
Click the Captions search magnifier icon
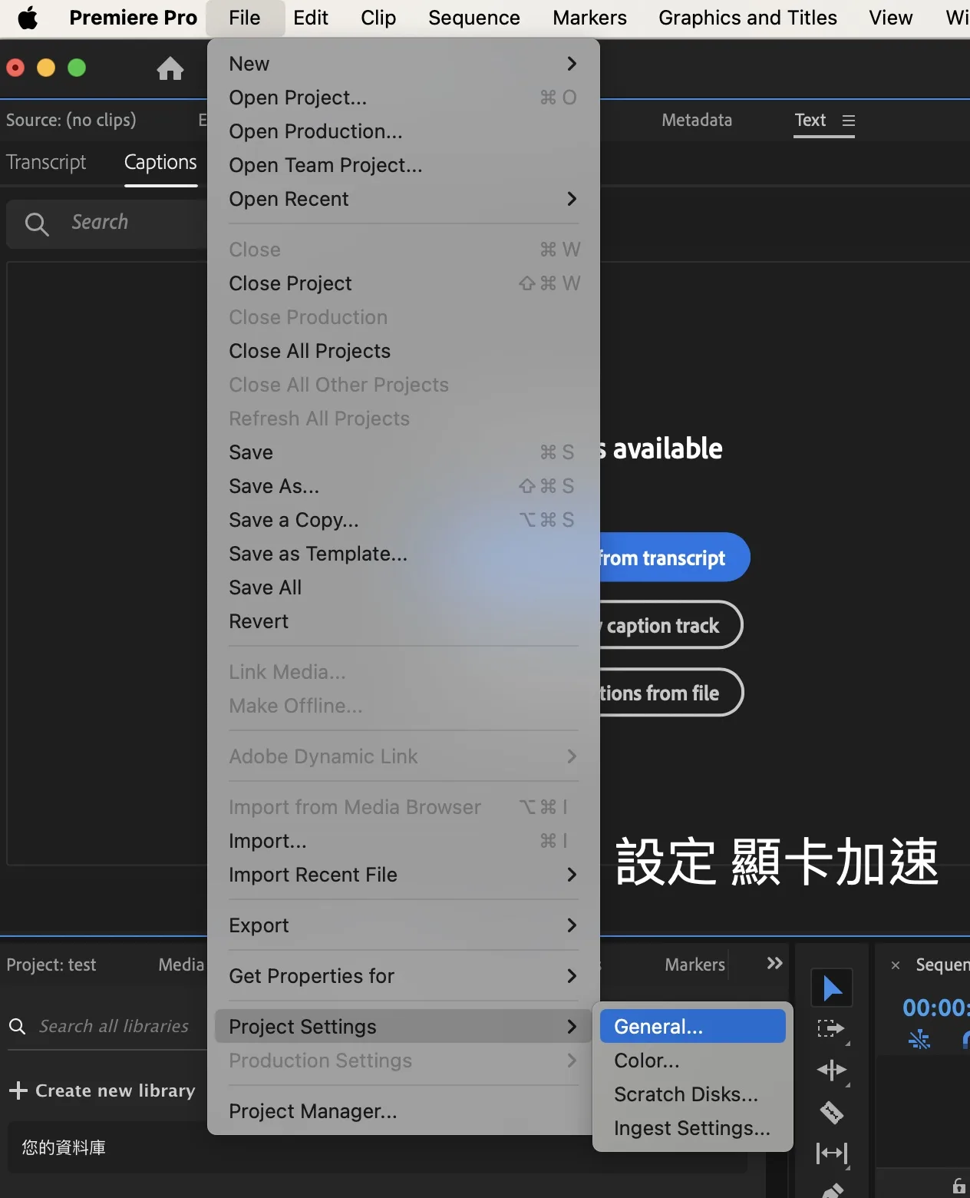click(x=37, y=223)
